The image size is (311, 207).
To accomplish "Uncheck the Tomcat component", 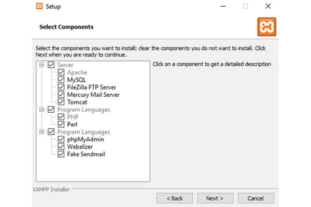I will coord(61,102).
